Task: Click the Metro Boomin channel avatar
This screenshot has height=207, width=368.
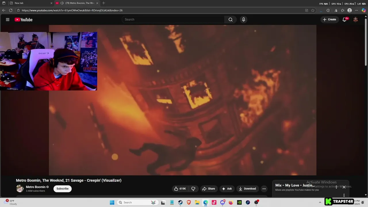Action: click(x=20, y=189)
